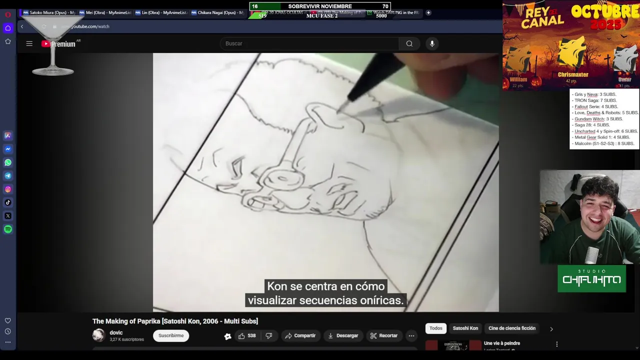Open more actions ellipsis under video
Screen dimensions: 640x360
click(411, 336)
